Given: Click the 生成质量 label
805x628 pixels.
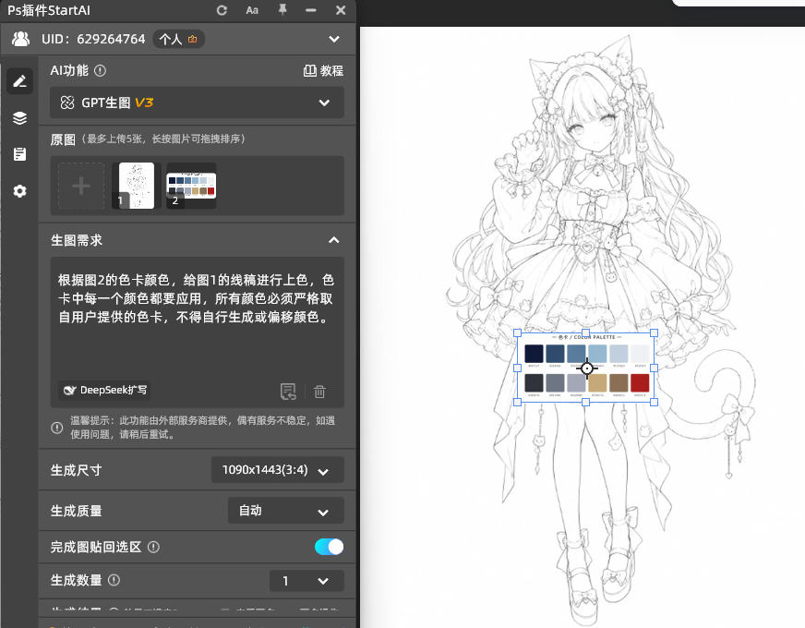Looking at the screenshot, I should point(76,511).
